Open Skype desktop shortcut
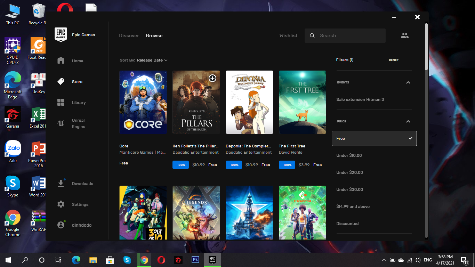Screen dimensions: 475x267 point(13,186)
